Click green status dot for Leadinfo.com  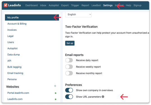(x=56, y=99)
